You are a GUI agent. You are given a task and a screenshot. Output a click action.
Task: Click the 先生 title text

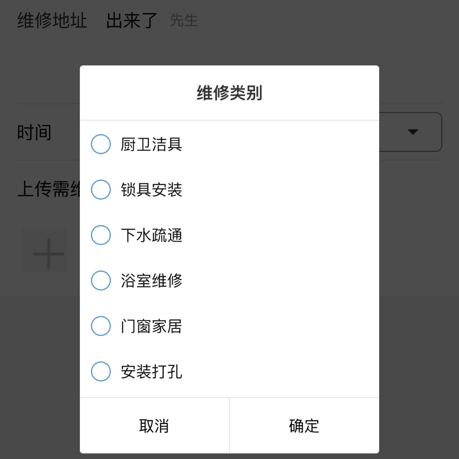(x=184, y=20)
